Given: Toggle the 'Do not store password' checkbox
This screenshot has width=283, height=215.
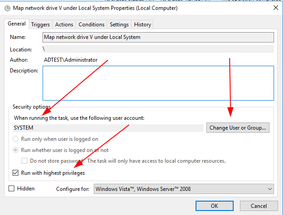Looking at the screenshot, I should click(25, 161).
